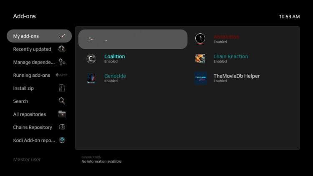This screenshot has width=313, height=176.
Task: Click the 10:53 AM clock
Action: (x=289, y=17)
